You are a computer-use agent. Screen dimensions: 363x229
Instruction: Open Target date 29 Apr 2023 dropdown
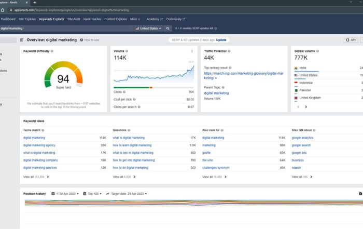pos(127,194)
